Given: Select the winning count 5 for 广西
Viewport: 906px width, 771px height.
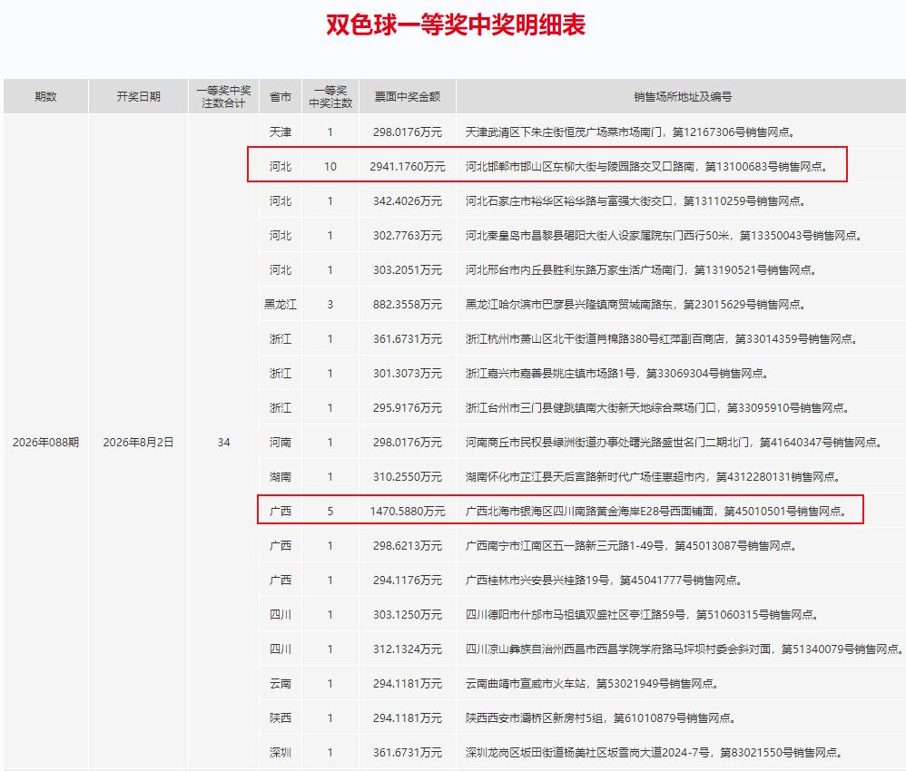Looking at the screenshot, I should point(330,511).
